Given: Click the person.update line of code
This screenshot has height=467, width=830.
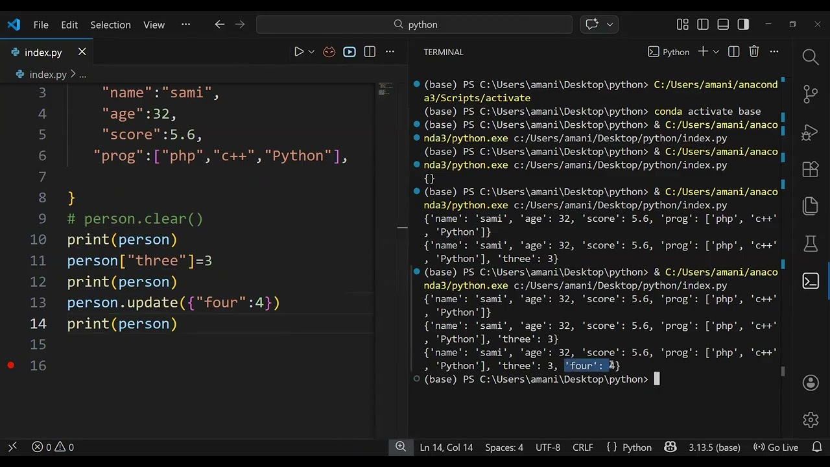Looking at the screenshot, I should (173, 302).
